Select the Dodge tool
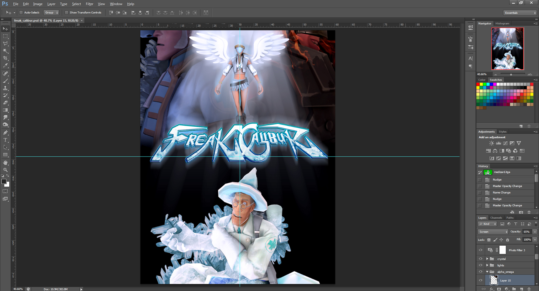 [x=6, y=125]
